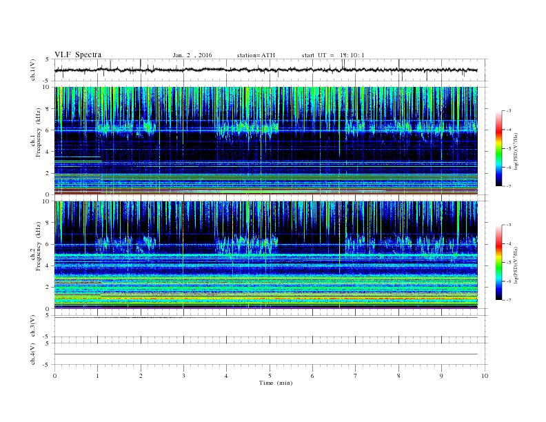This screenshot has height=422, width=546.
Task: Click the ch.1 voltage waveform trace
Action: (265, 70)
